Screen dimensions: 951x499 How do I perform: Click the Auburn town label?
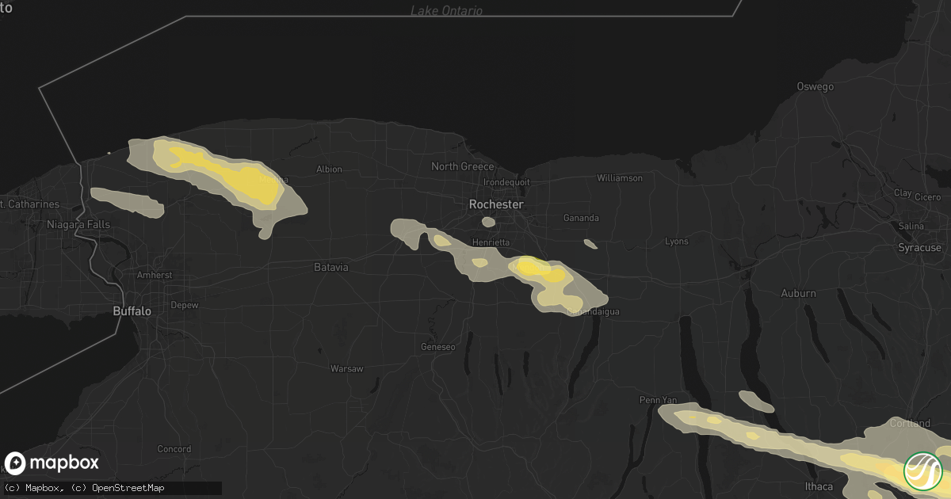tap(798, 293)
